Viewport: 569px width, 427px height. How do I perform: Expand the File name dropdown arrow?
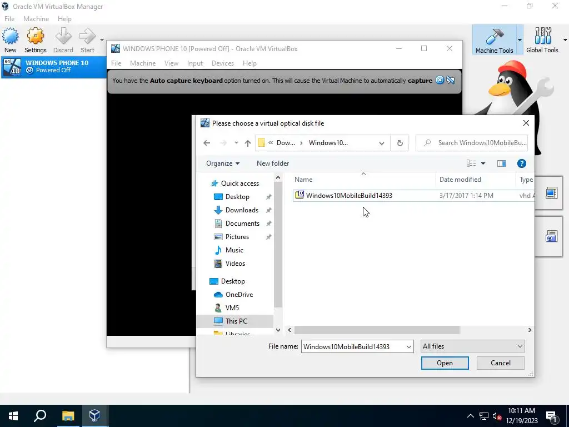[409, 347]
